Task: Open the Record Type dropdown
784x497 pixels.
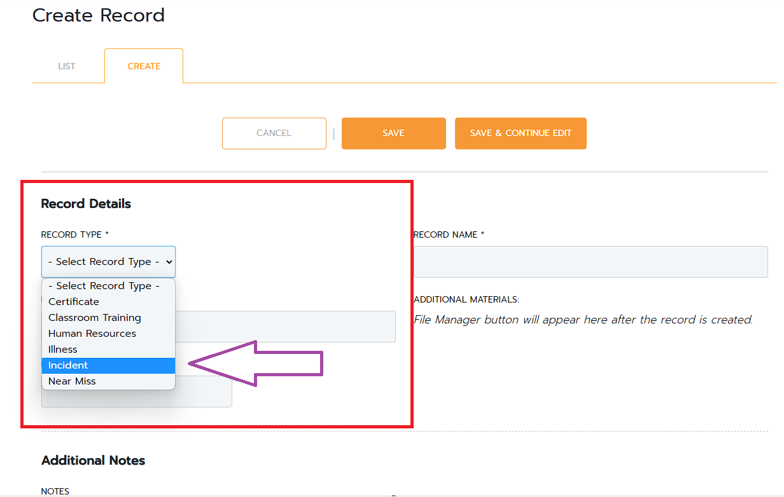Action: click(108, 262)
